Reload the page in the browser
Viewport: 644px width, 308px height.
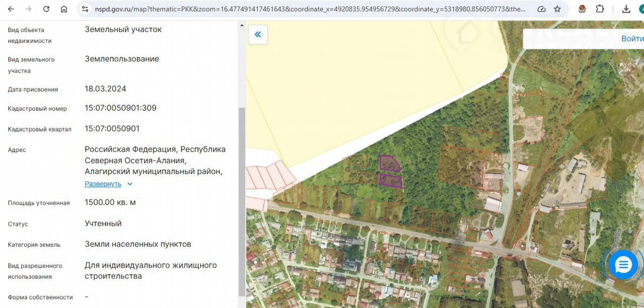click(46, 9)
